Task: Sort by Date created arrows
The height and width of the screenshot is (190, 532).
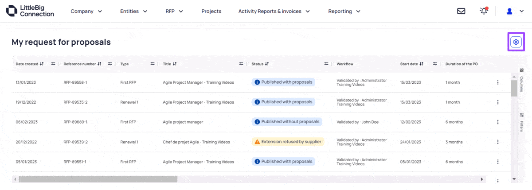Action: point(42,64)
